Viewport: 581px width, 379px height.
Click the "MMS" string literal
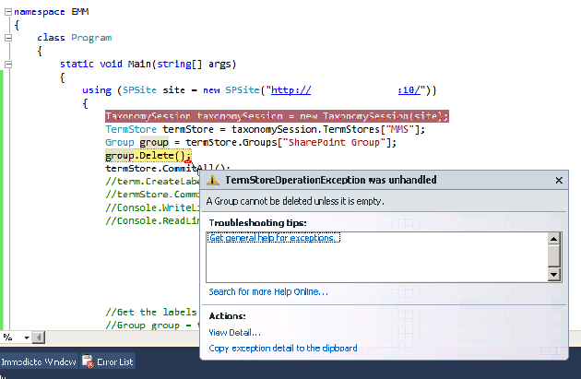(x=399, y=129)
